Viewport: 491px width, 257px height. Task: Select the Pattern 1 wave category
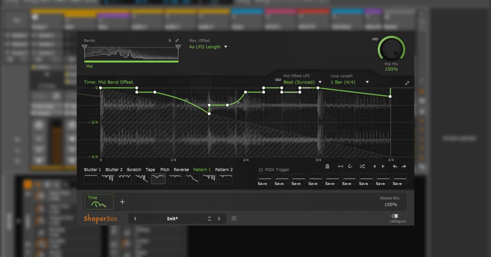click(x=202, y=169)
